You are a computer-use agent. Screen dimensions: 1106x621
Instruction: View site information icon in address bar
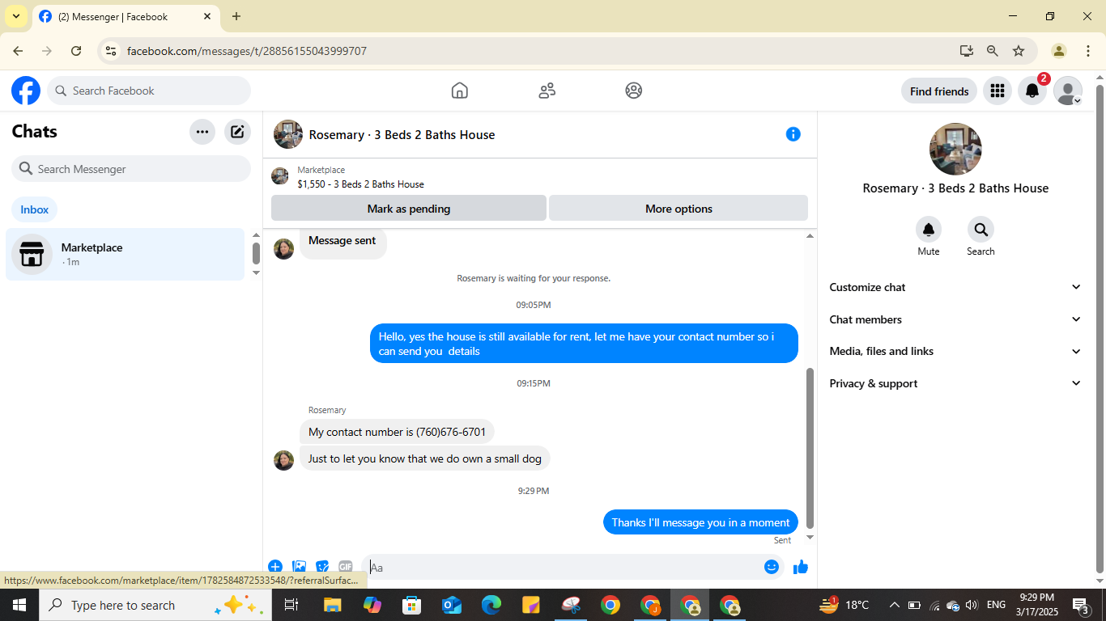click(x=112, y=51)
